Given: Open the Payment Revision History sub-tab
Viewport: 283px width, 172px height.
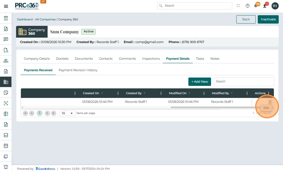Looking at the screenshot, I should pyautogui.click(x=78, y=70).
